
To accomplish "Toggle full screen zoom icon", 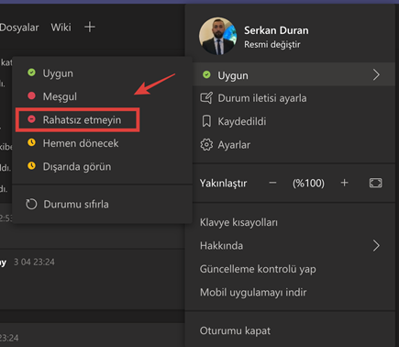I will tap(375, 183).
